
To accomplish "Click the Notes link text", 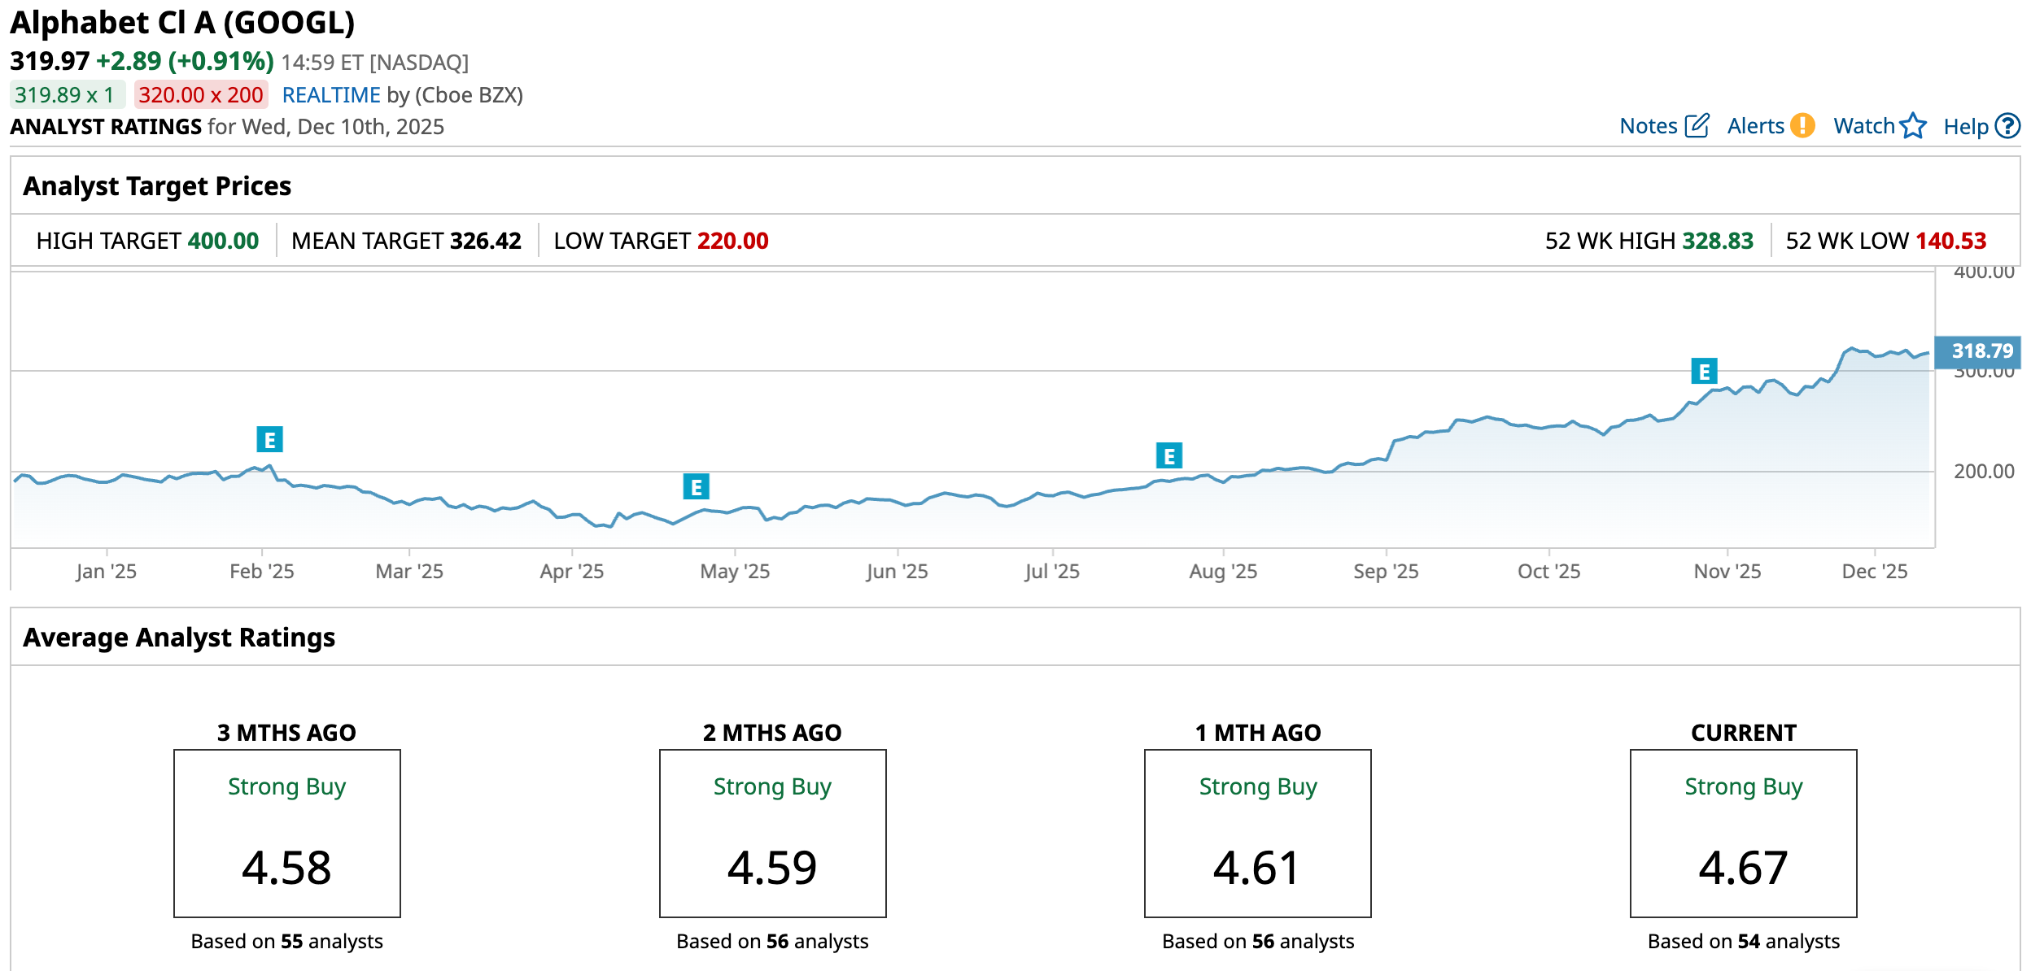I will click(x=1649, y=126).
